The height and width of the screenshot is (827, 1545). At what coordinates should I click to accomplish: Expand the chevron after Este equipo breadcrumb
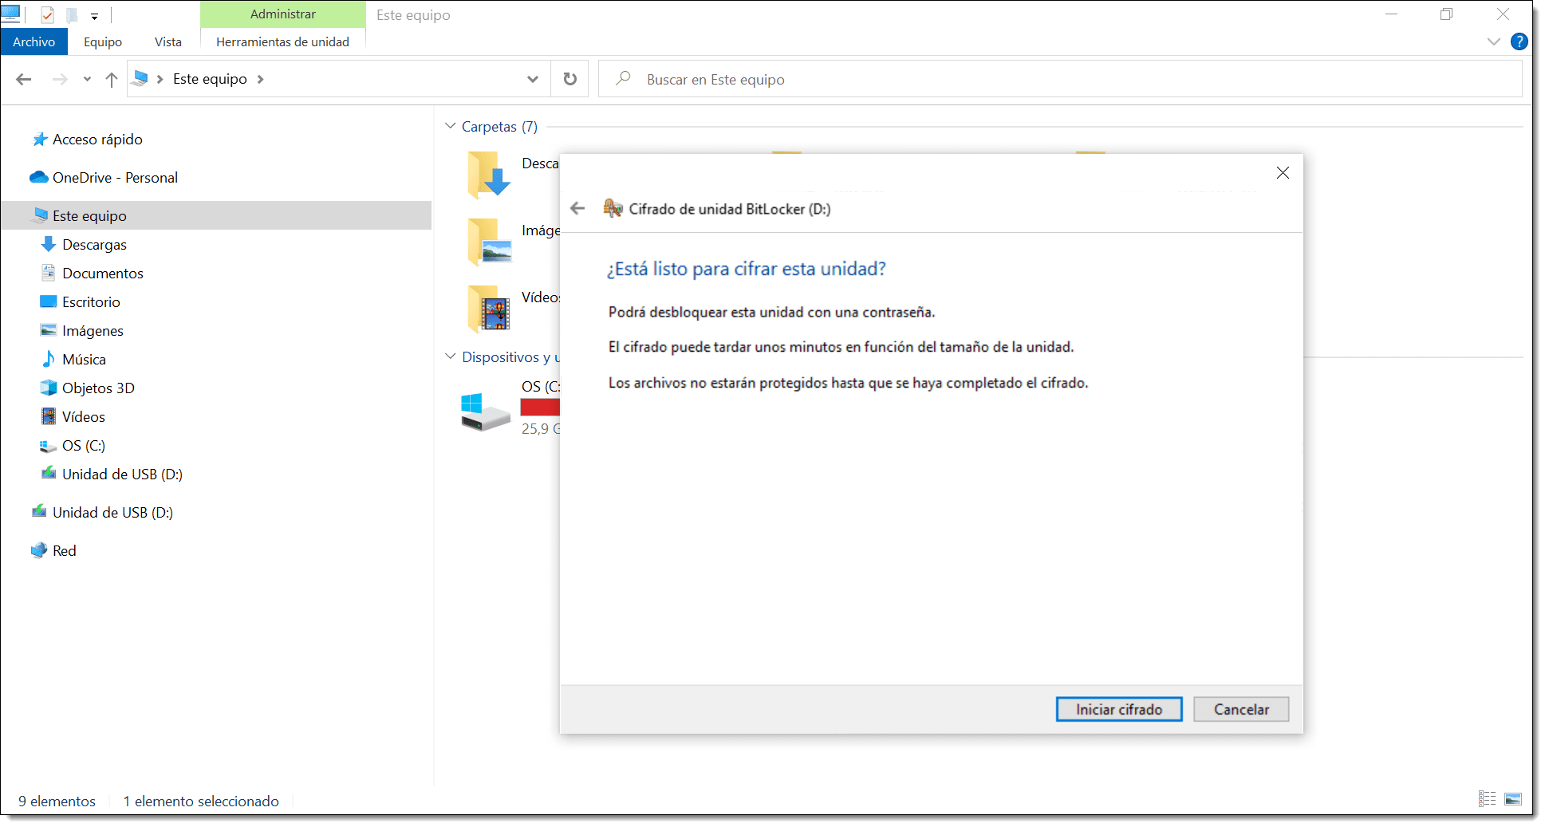pos(261,79)
